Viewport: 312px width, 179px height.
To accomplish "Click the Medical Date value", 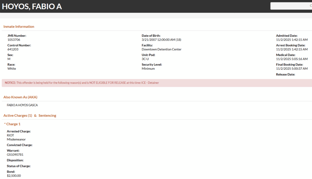I will pos(292,59).
